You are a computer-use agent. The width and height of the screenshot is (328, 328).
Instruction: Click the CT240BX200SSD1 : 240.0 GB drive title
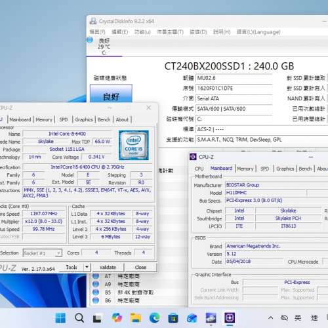(229, 66)
